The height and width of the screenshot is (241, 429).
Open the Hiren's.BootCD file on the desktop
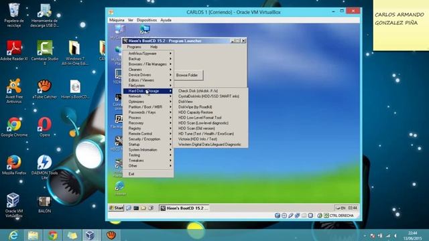click(75, 89)
